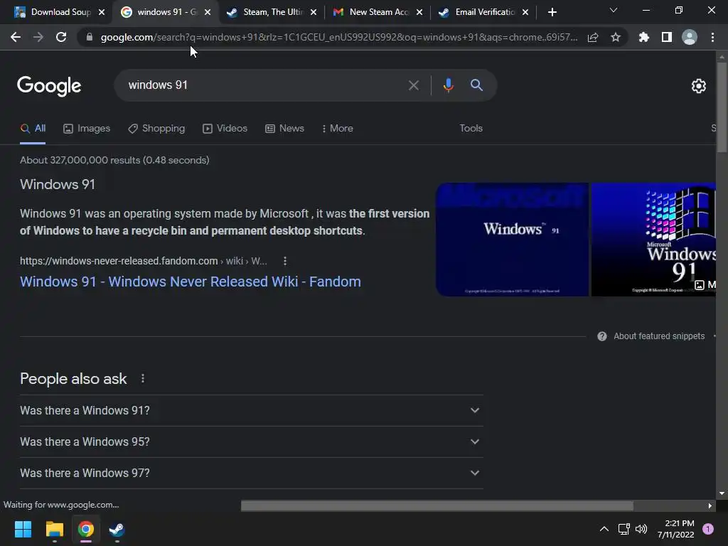
Task: Select the Images search filter
Action: click(87, 128)
